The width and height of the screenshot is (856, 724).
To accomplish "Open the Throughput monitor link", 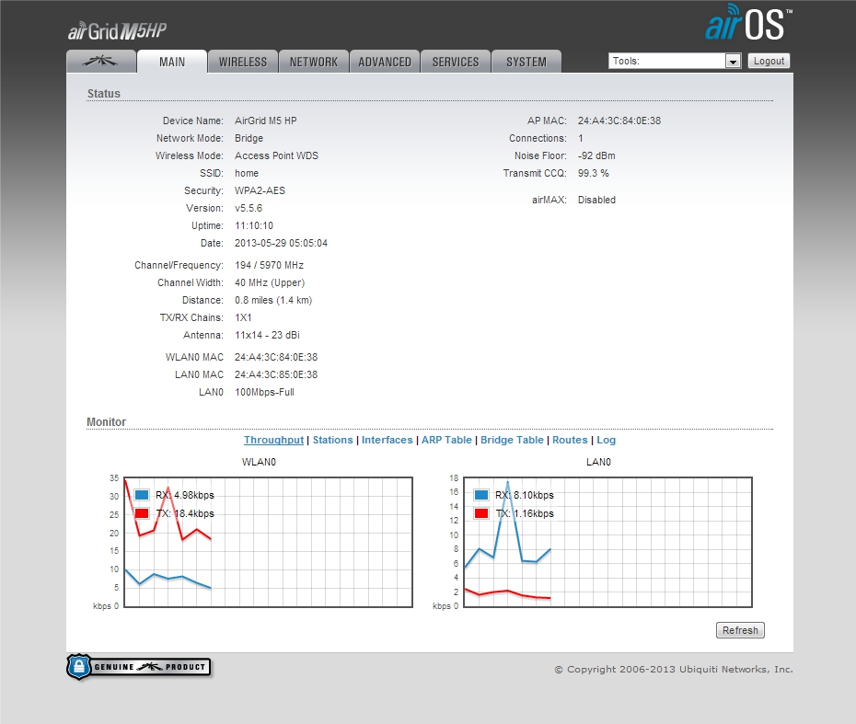I will (x=273, y=440).
